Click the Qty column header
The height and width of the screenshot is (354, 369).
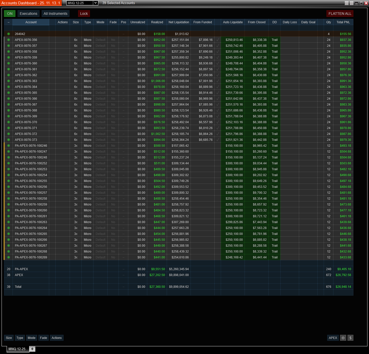tap(328, 22)
